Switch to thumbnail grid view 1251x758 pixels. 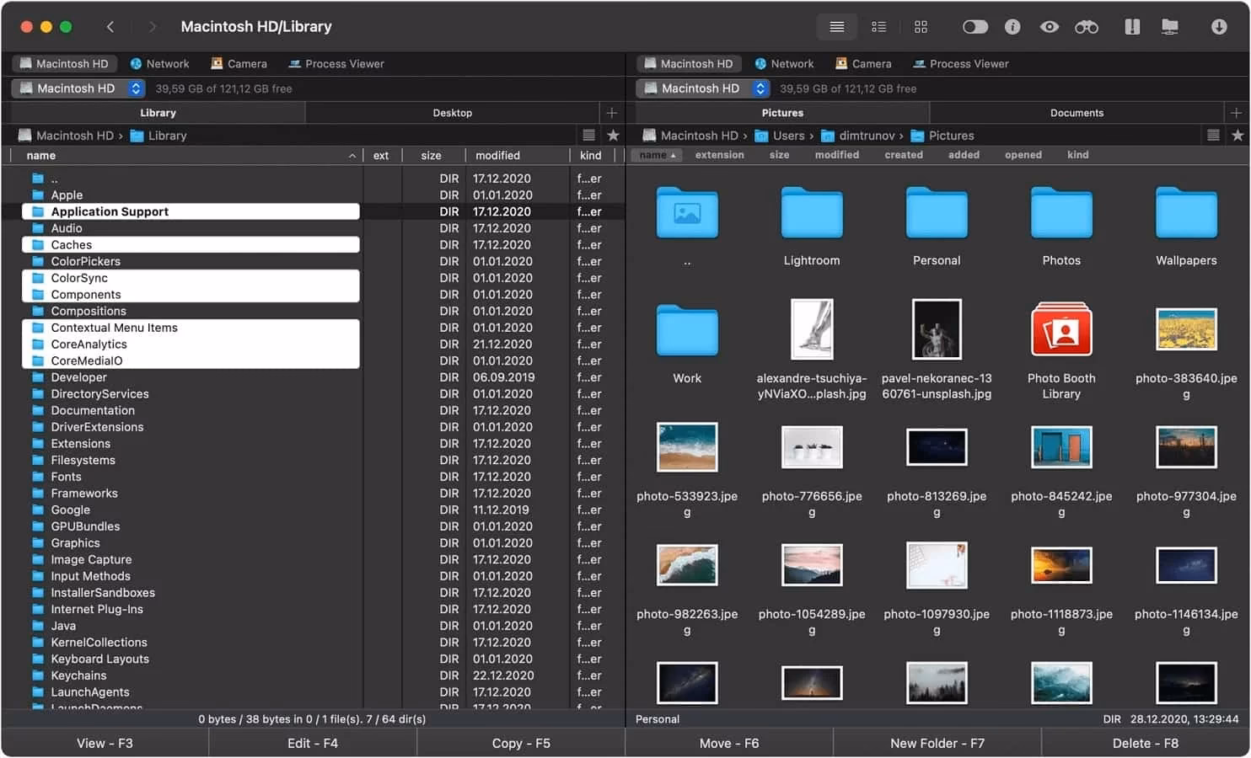tap(921, 26)
